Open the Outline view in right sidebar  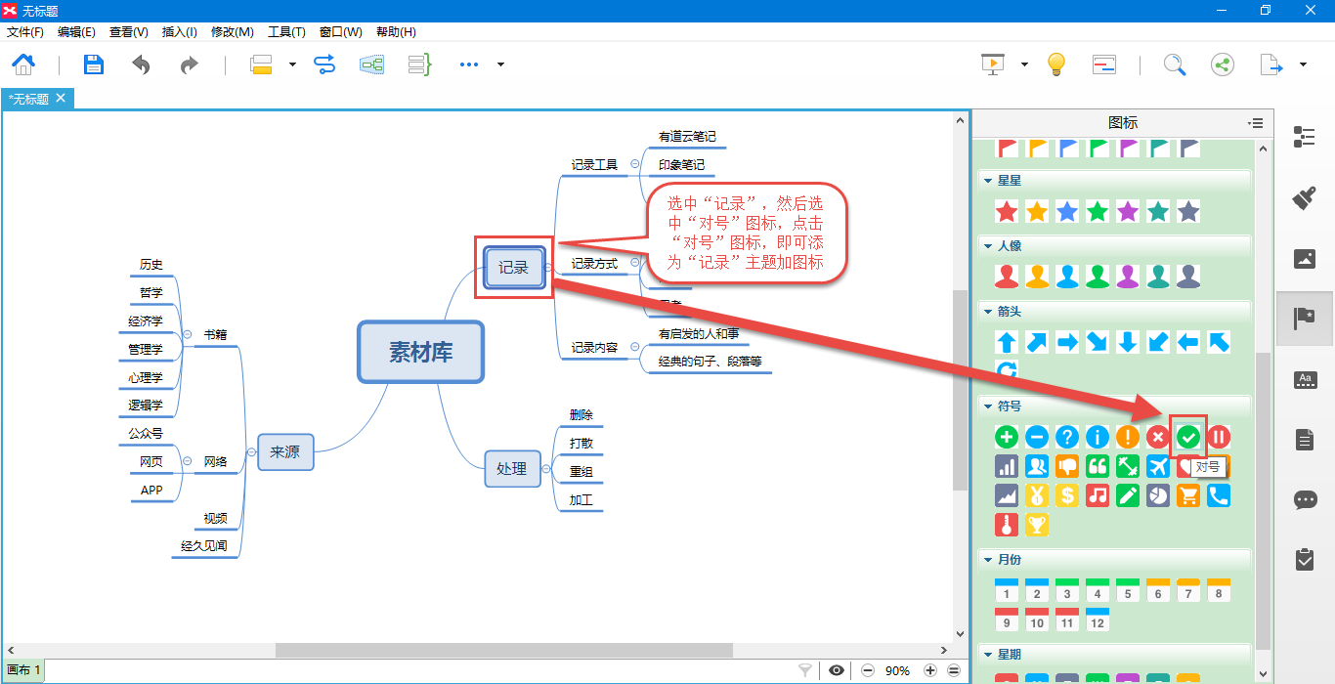point(1304,137)
